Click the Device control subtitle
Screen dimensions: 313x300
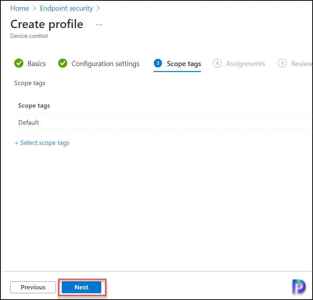29,36
